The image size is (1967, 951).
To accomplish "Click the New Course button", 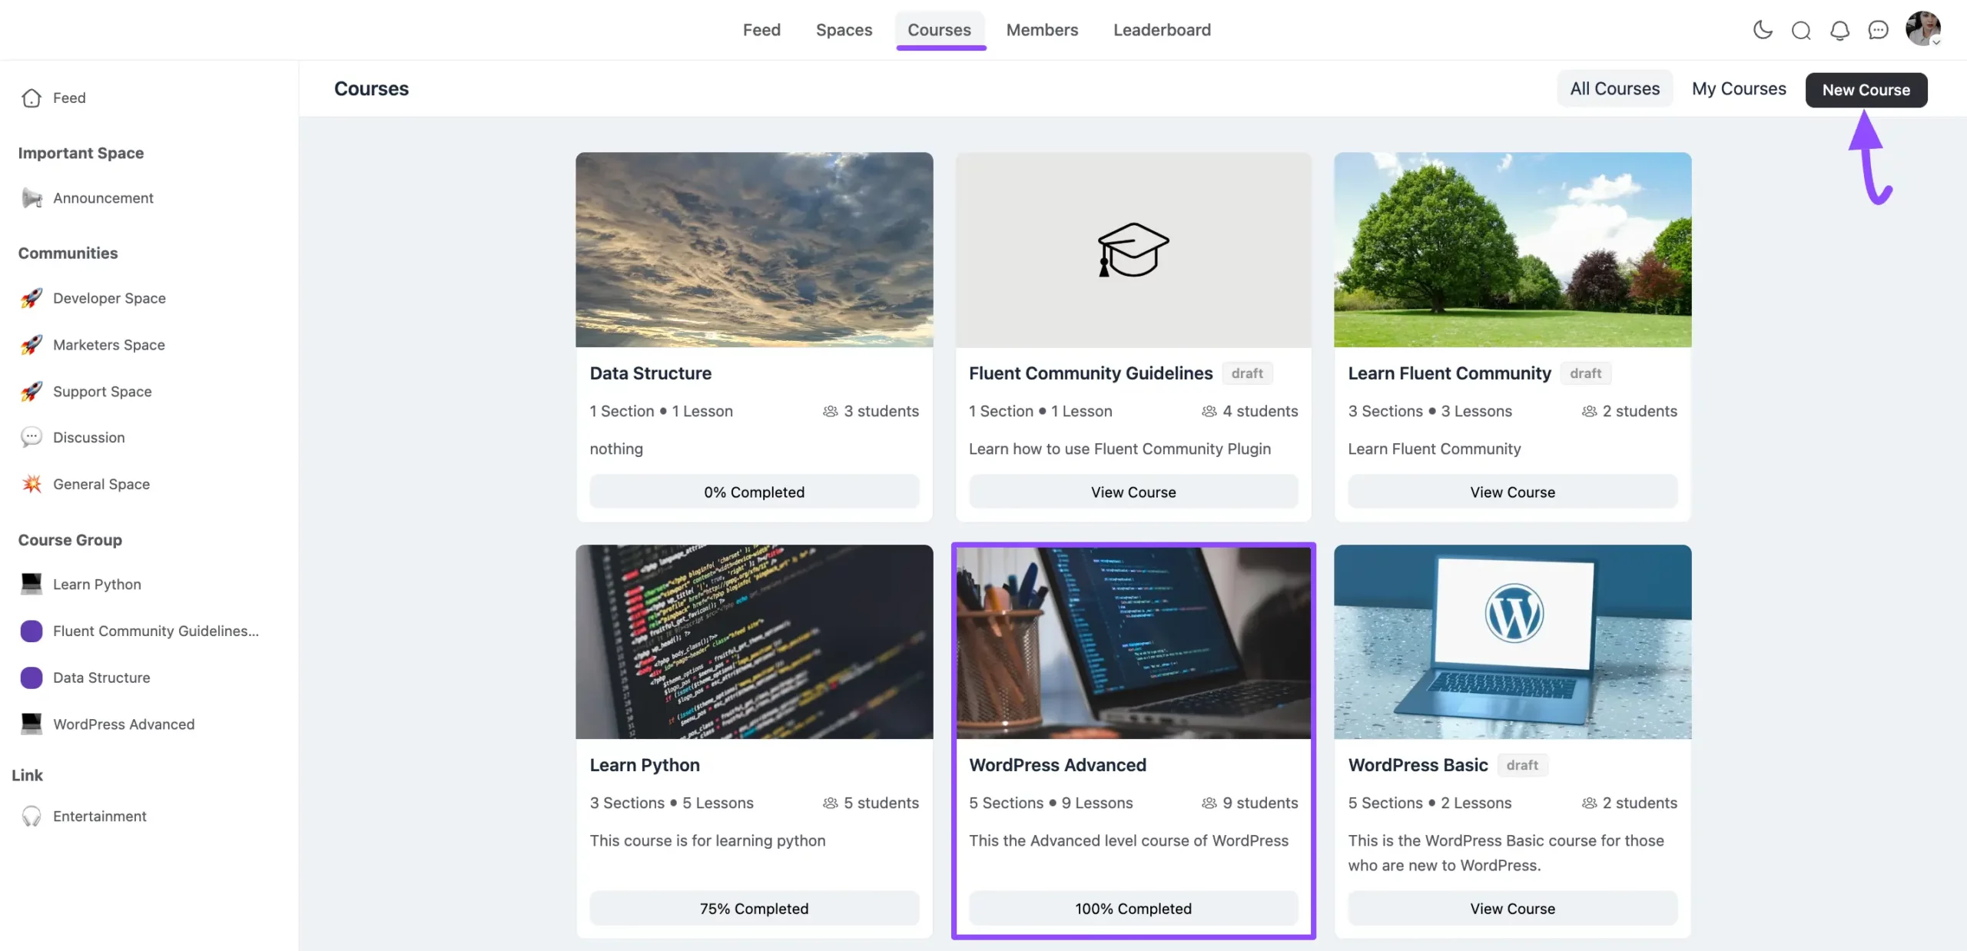I will (1866, 90).
